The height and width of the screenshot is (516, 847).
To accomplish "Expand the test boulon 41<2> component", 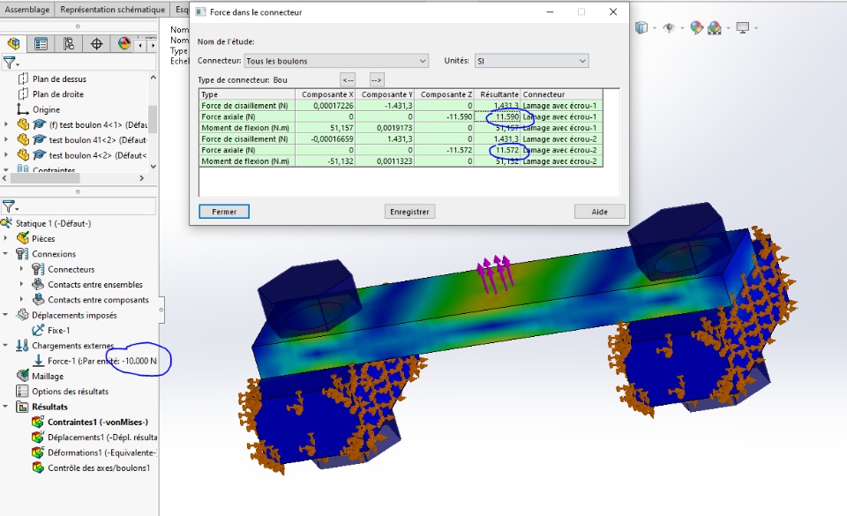I will point(6,139).
